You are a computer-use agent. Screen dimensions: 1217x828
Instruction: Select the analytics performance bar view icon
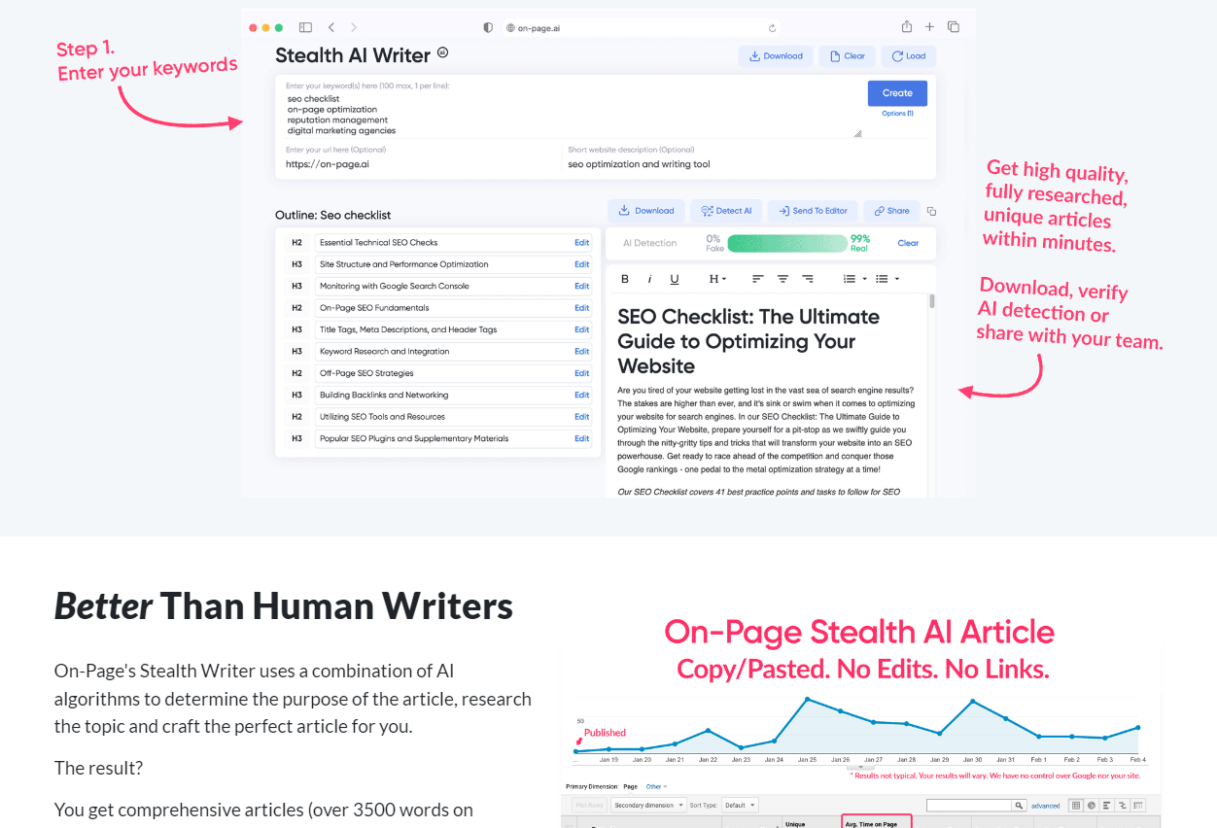(x=1107, y=805)
